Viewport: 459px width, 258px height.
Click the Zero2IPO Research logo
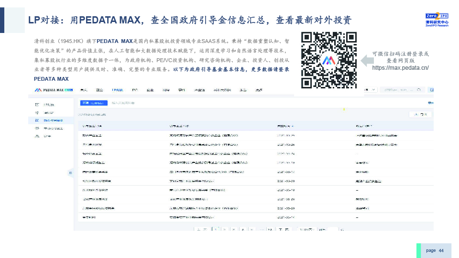[x=437, y=20]
